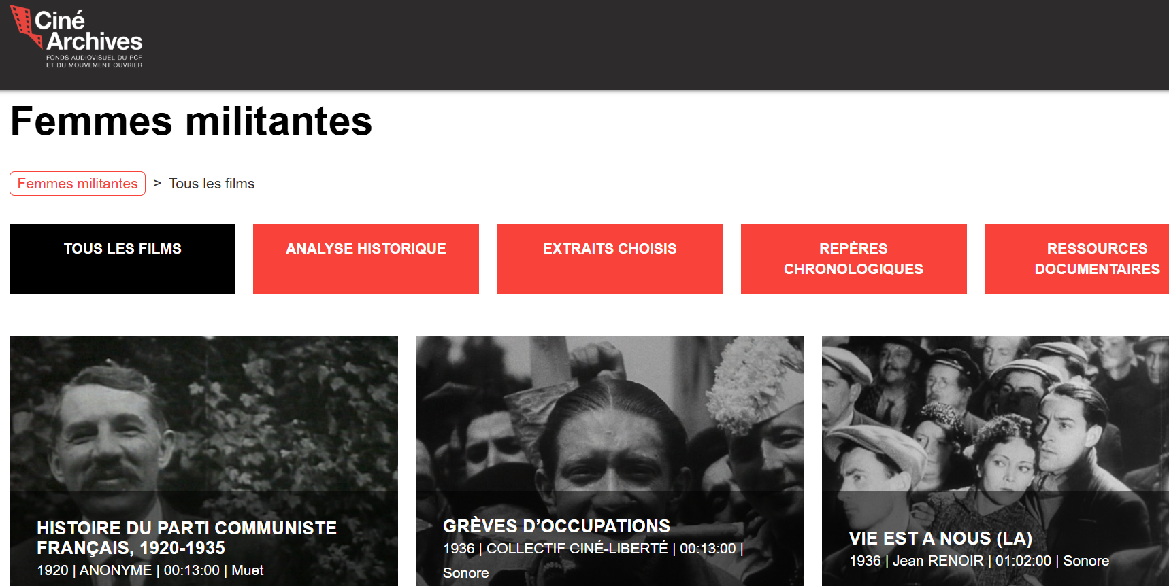Click the Fonds audiovisuel du PCF tagline
This screenshot has width=1169, height=586.
click(x=94, y=61)
